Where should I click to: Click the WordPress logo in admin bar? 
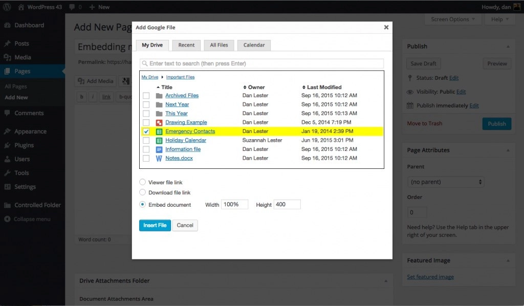[8, 7]
